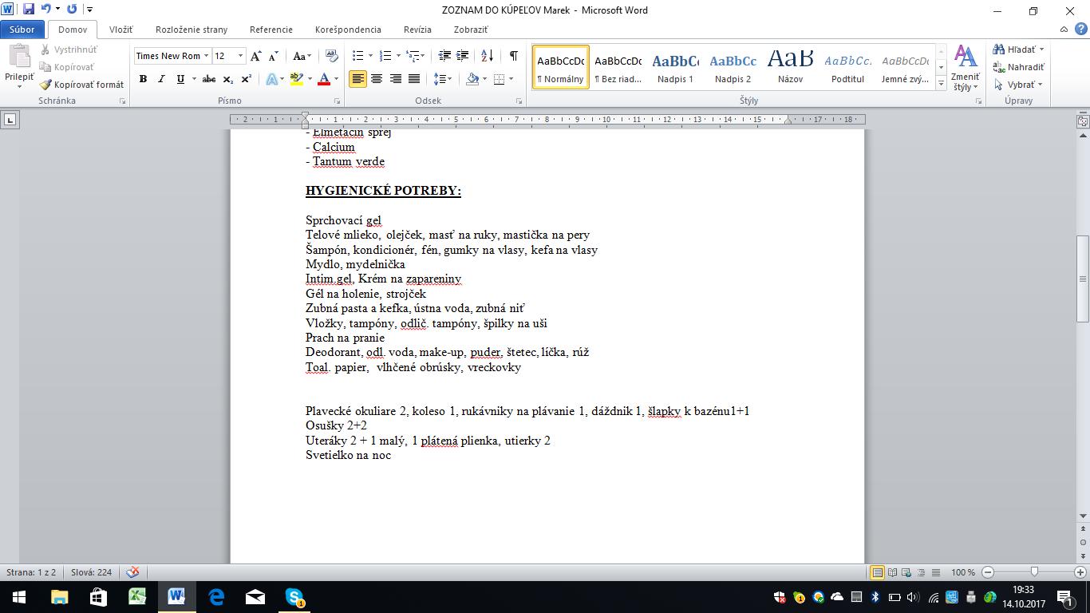Open the font name dropdown
The image size is (1090, 613).
point(206,56)
